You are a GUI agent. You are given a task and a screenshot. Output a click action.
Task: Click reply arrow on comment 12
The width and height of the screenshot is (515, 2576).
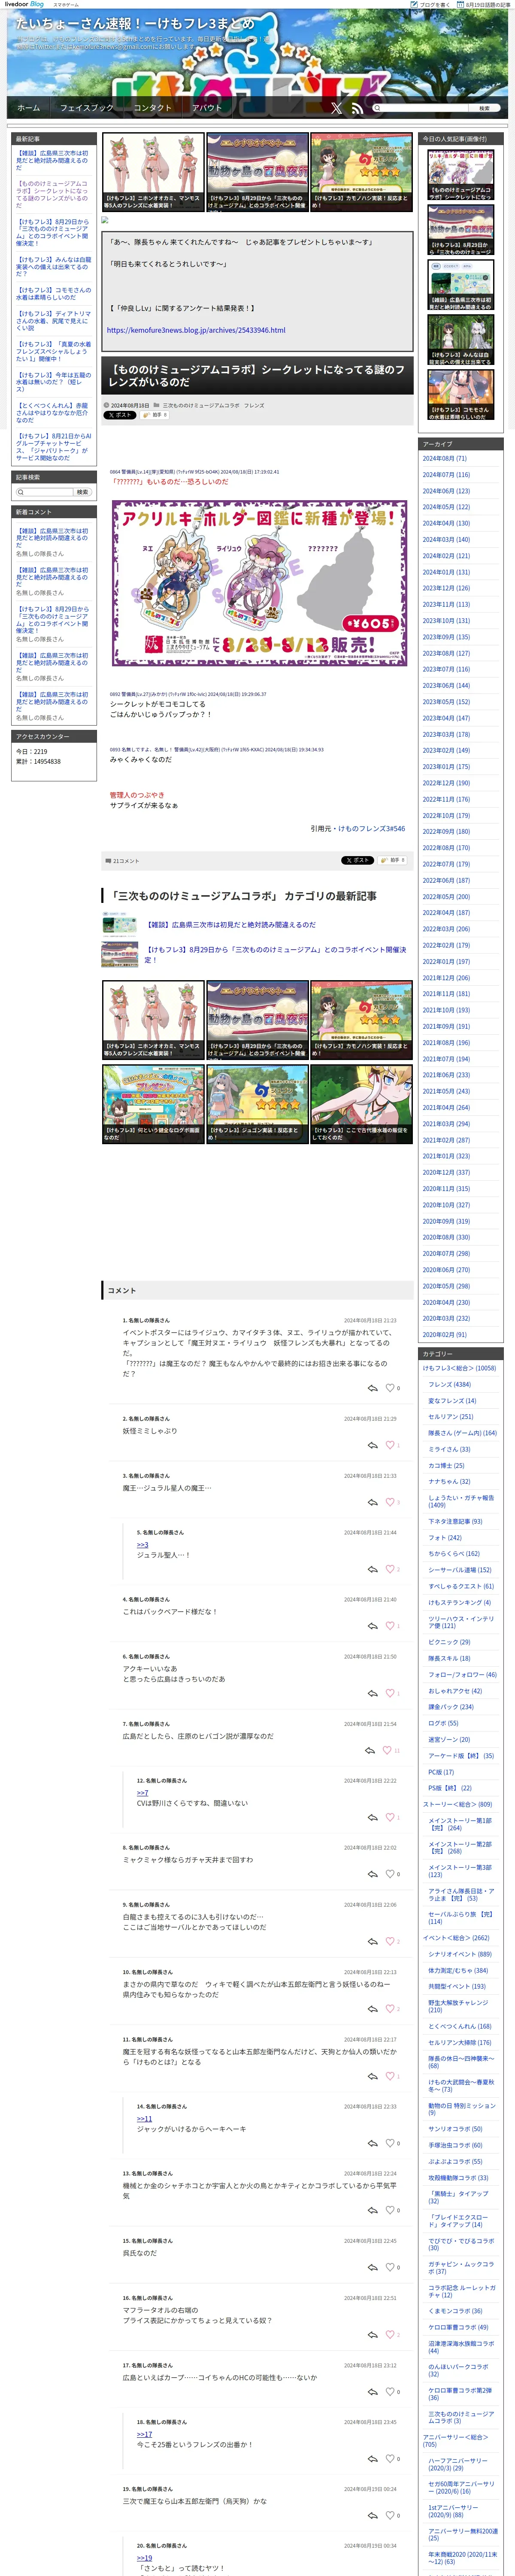tap(372, 1817)
